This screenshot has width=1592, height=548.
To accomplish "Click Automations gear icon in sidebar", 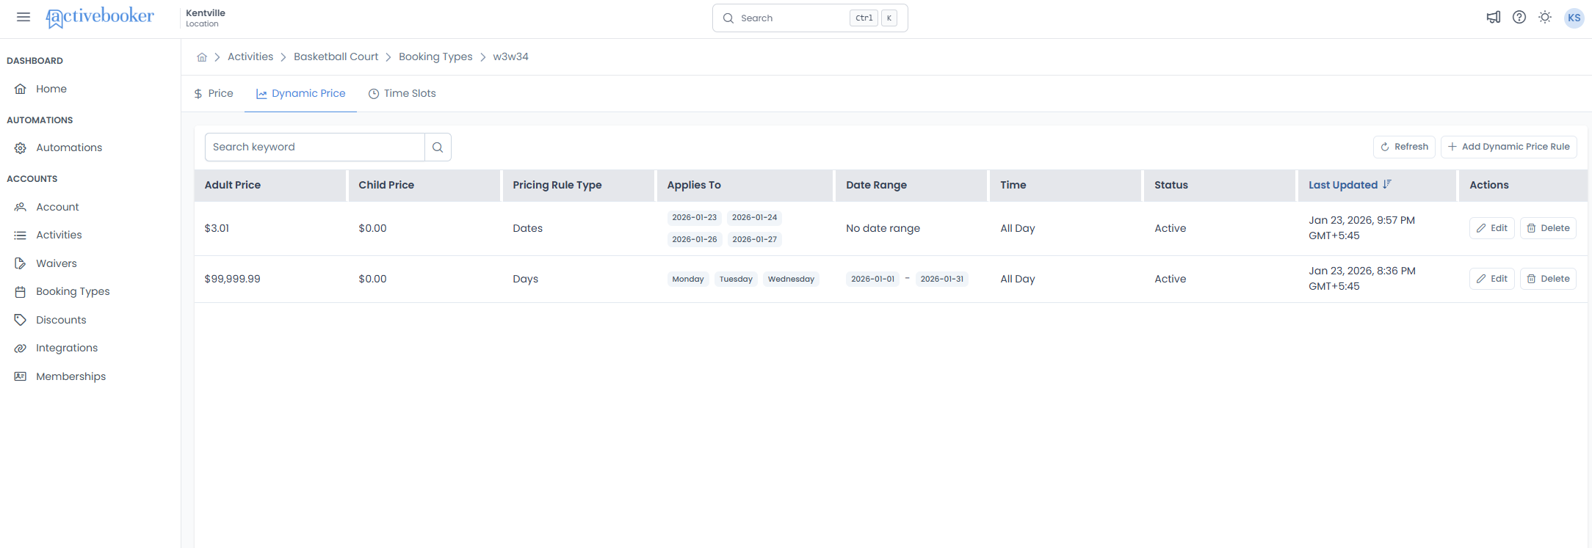I will point(21,148).
